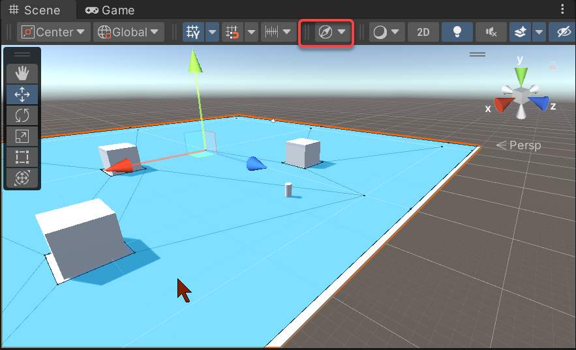Toggle the grid visibility button
Screen dimensions: 576x350
193,32
